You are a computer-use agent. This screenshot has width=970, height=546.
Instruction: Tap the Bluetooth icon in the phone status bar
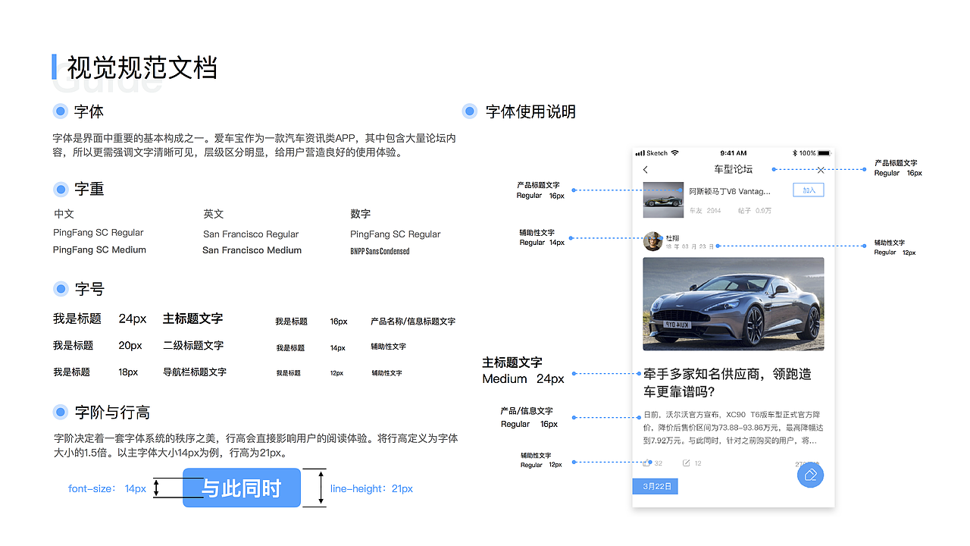point(795,153)
